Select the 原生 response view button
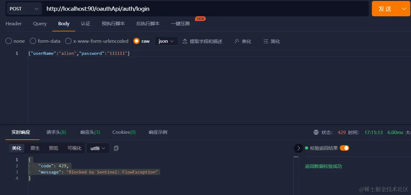The image size is (411, 195). pyautogui.click(x=35, y=148)
